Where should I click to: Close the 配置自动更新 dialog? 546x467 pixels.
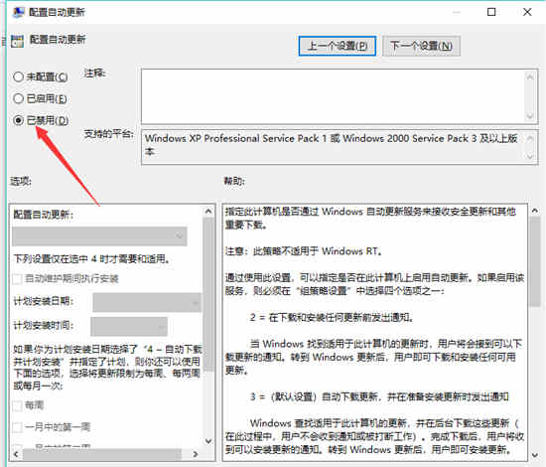coord(527,12)
